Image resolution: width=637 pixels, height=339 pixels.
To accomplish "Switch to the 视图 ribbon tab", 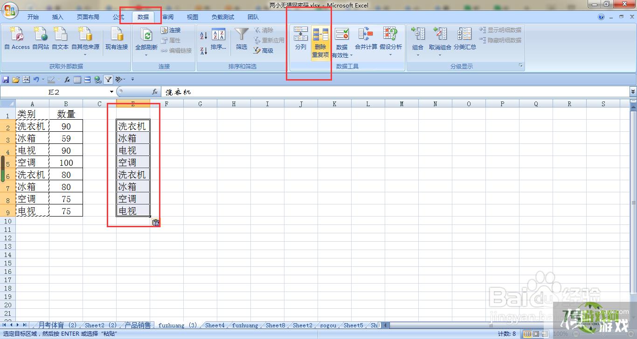I will click(193, 17).
